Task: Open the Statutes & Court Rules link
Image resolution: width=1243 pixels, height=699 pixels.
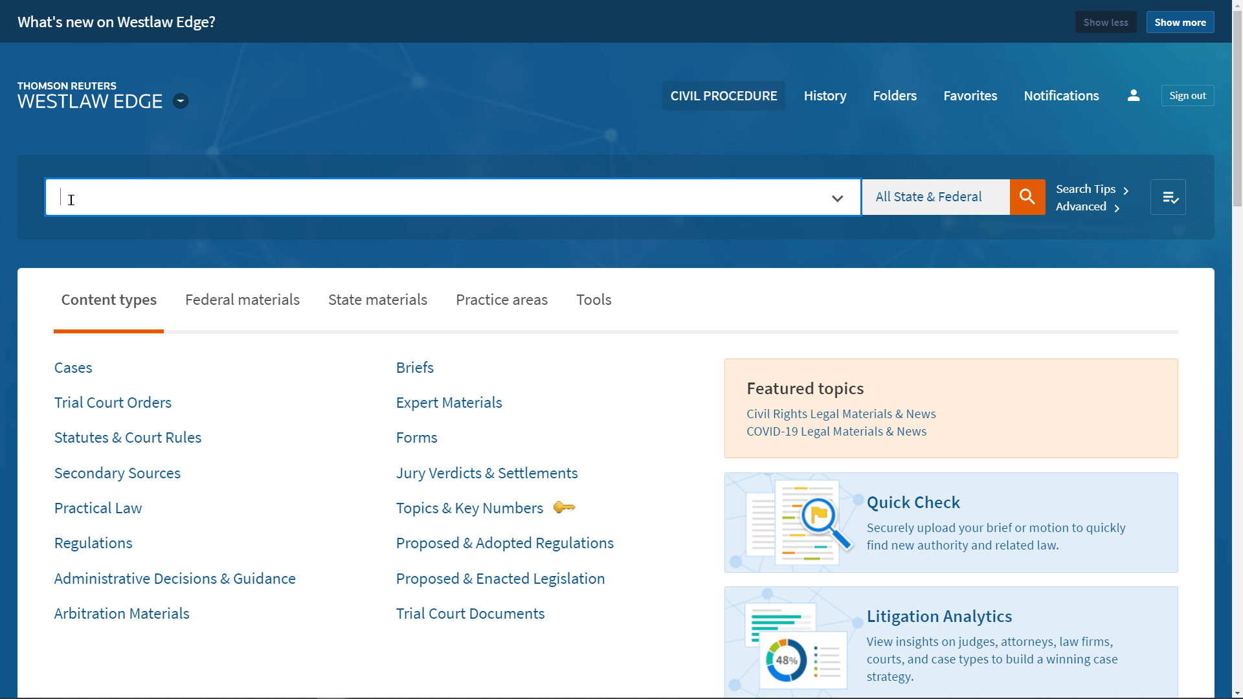Action: [128, 438]
